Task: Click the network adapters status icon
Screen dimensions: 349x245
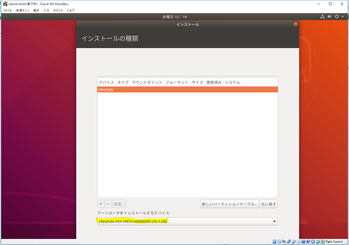Action: click(x=289, y=242)
